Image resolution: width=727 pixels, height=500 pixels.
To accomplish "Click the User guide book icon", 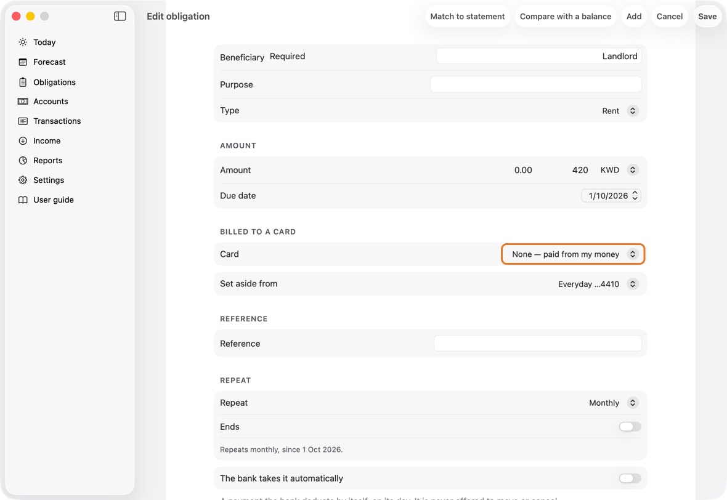I will pyautogui.click(x=23, y=200).
